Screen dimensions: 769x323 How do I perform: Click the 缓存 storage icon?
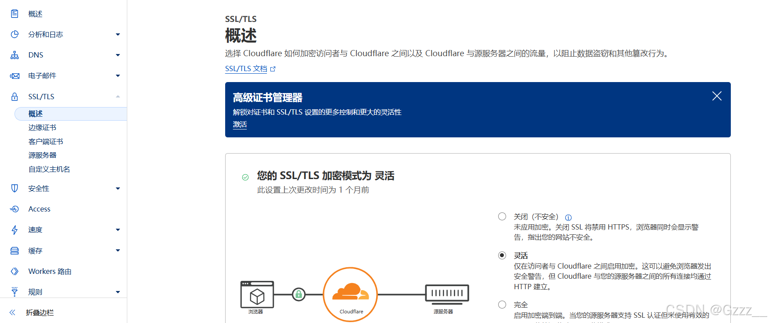pyautogui.click(x=14, y=251)
